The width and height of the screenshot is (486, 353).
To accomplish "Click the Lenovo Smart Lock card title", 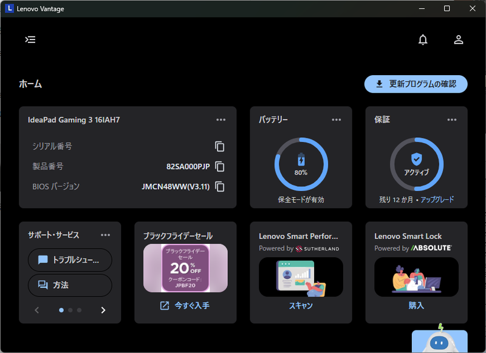I will click(x=408, y=236).
